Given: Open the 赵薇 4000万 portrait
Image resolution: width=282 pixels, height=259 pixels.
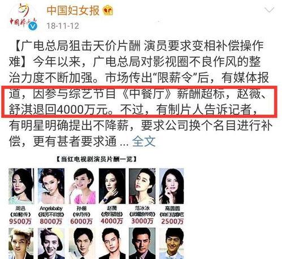Looking at the screenshot, I should (112, 186).
